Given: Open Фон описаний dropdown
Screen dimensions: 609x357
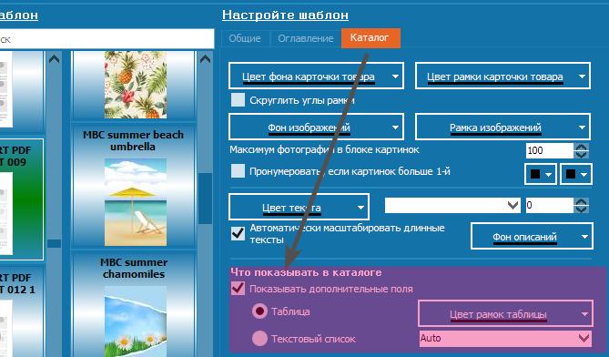Looking at the screenshot, I should point(532,236).
